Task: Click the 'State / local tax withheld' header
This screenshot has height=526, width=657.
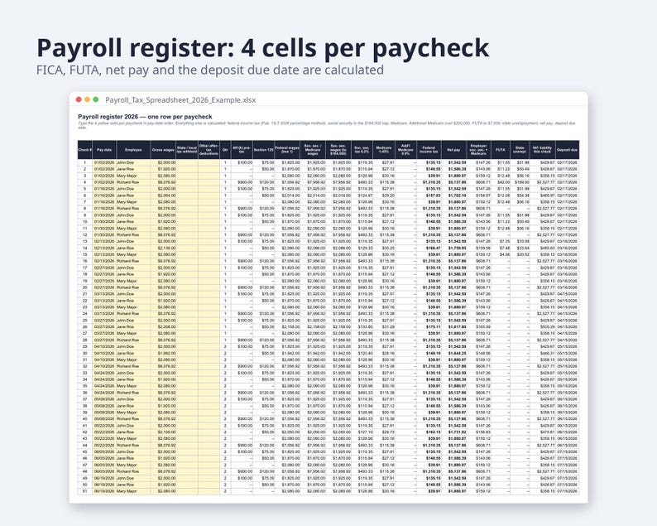Action: pyautogui.click(x=187, y=150)
